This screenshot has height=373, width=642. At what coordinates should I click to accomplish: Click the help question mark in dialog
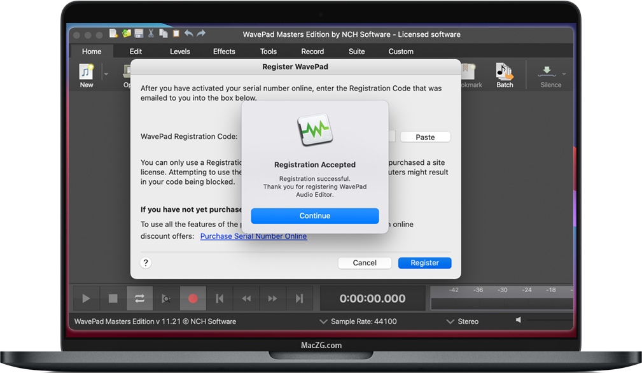tap(146, 262)
